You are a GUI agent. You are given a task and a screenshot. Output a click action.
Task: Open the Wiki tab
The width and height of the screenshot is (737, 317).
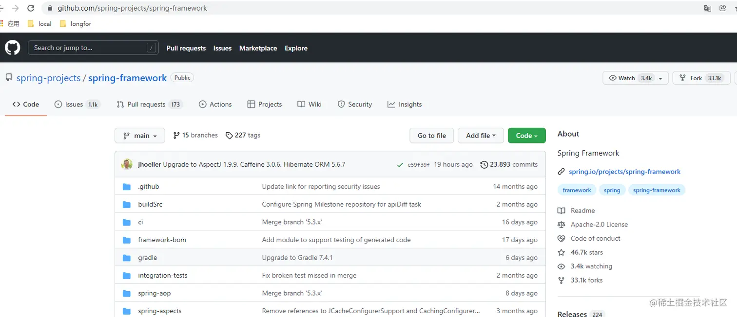point(309,104)
